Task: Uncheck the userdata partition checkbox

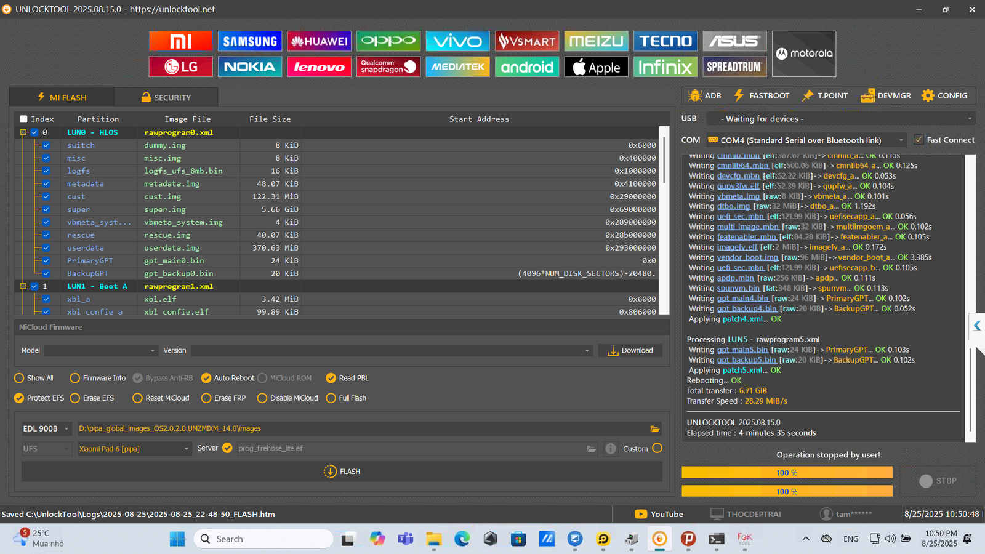Action: [x=46, y=248]
